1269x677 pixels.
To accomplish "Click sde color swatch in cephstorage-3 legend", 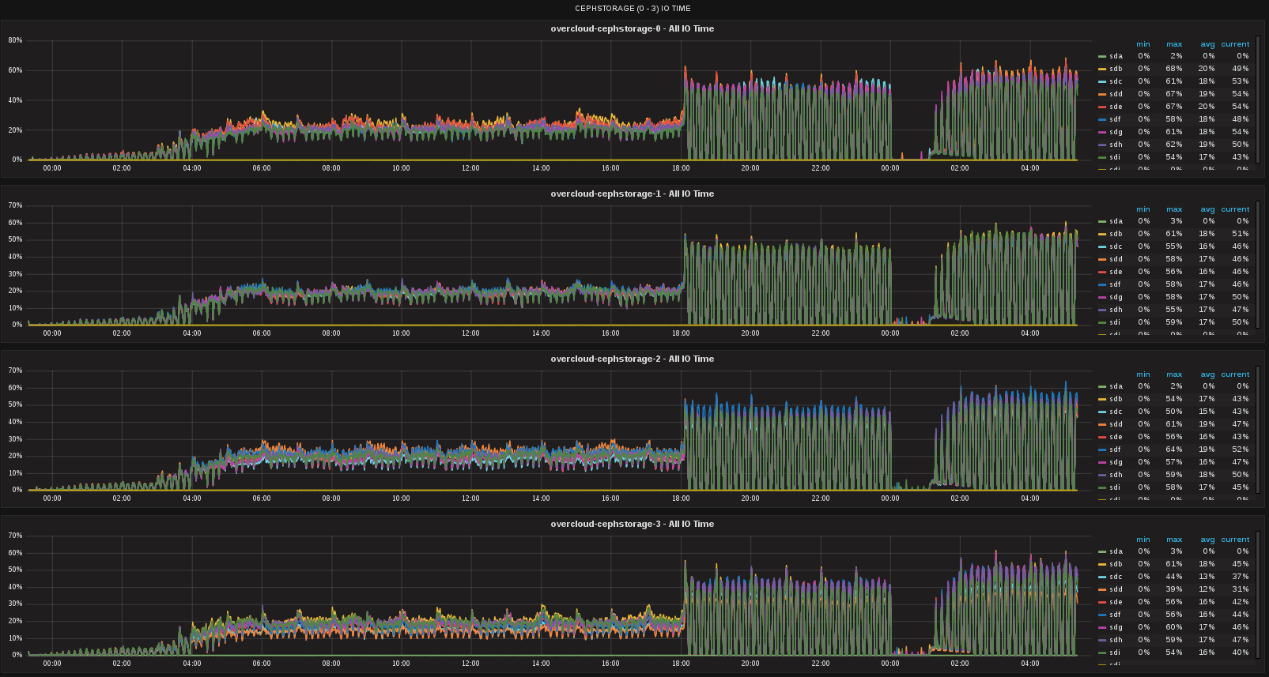I will point(1102,602).
